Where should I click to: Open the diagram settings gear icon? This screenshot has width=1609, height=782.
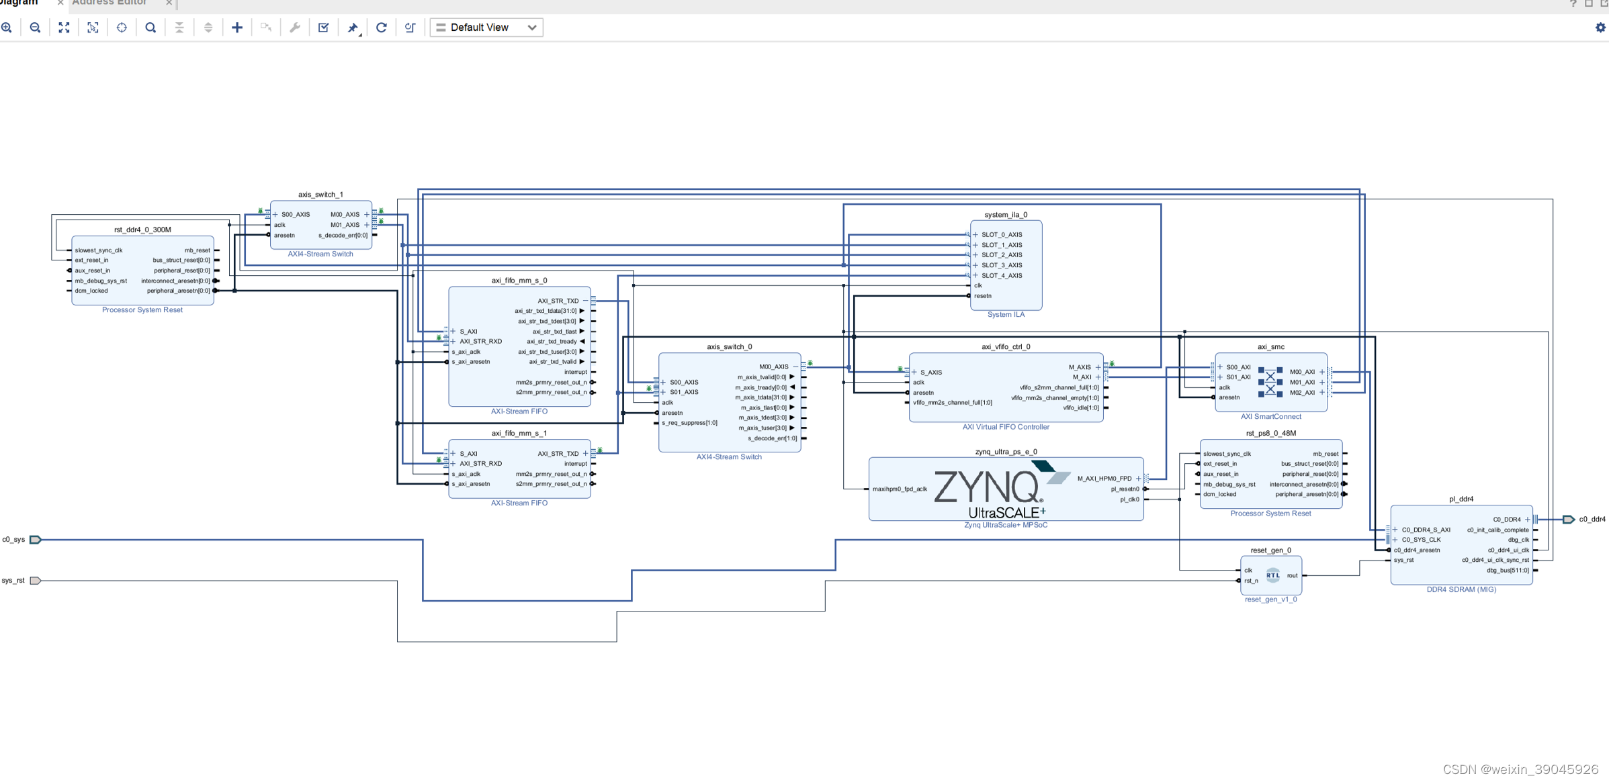click(1600, 28)
